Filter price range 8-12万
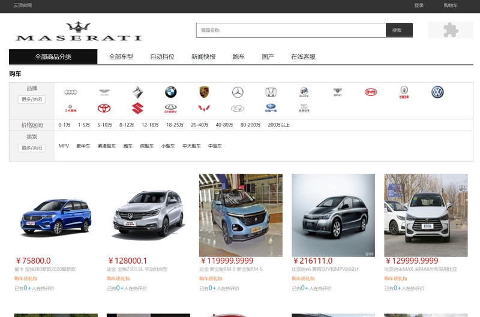This screenshot has height=317, width=480. coord(127,125)
